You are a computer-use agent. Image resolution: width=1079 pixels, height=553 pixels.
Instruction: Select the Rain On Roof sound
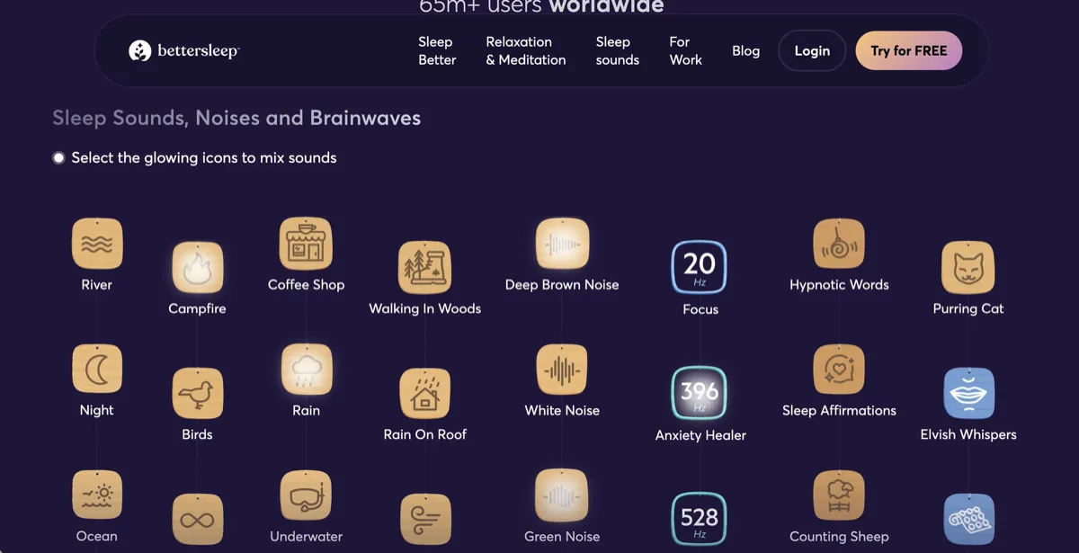[x=425, y=393]
